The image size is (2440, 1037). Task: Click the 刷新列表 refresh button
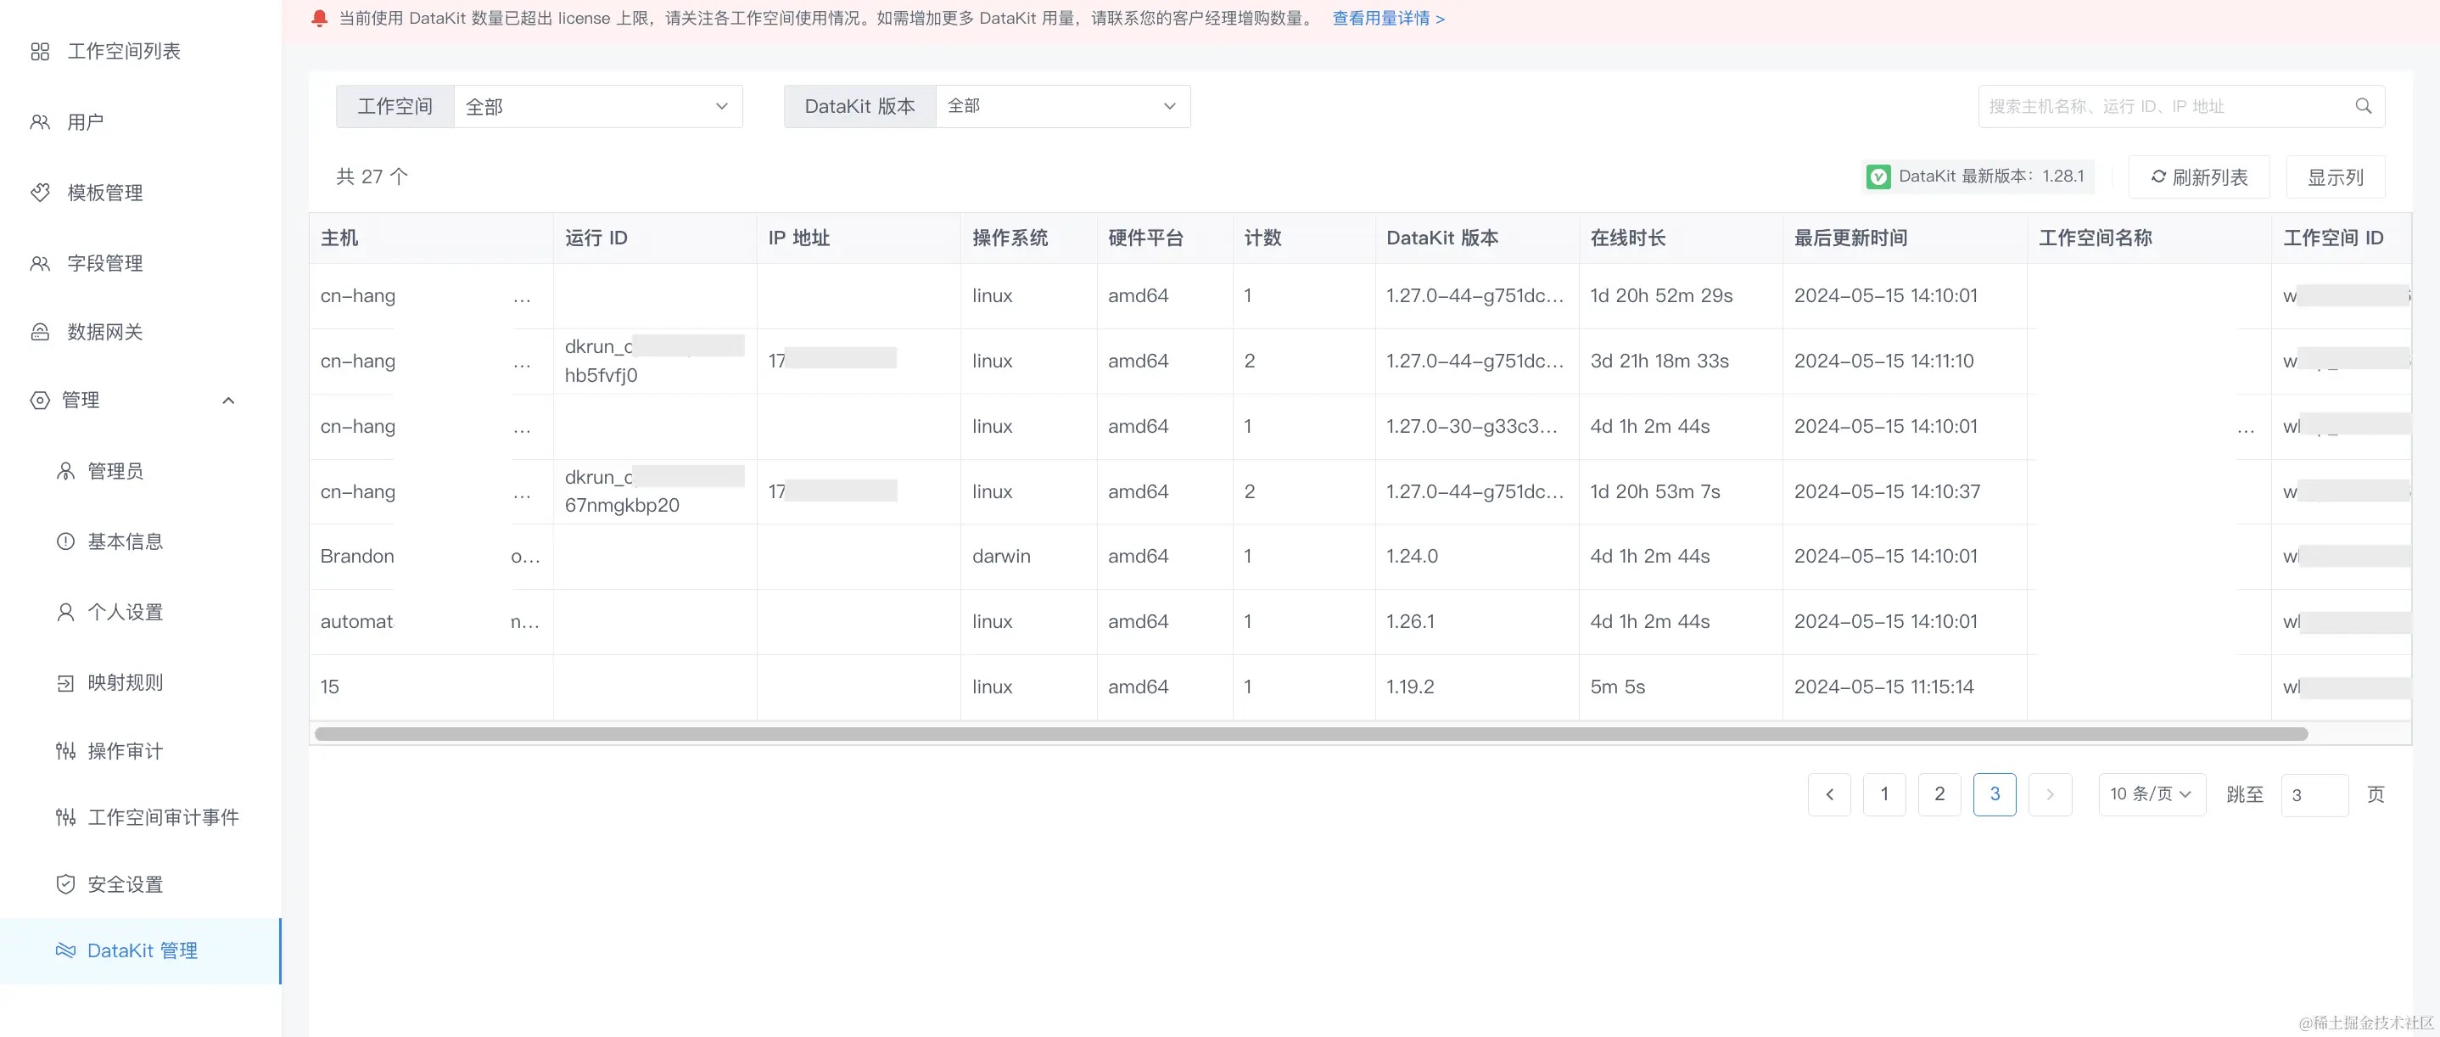click(x=2198, y=177)
